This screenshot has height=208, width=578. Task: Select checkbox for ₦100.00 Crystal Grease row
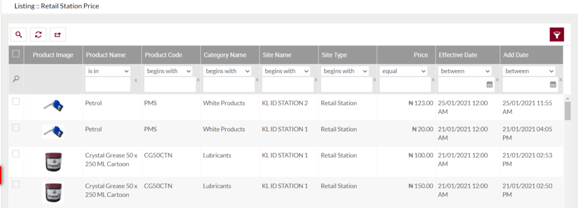[x=16, y=154]
